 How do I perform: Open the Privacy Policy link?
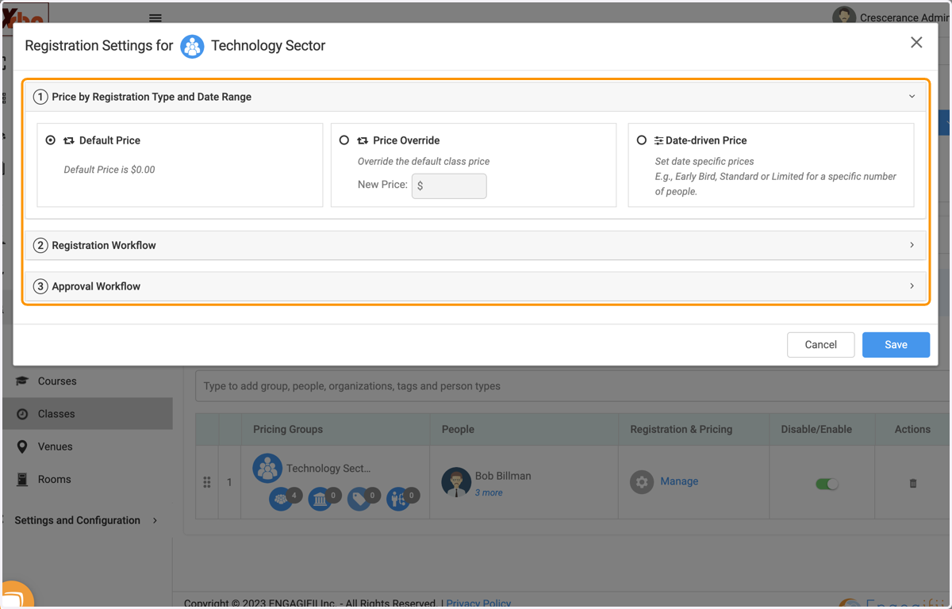(478, 603)
